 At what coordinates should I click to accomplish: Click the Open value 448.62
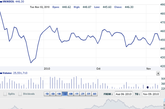tap(66, 7)
